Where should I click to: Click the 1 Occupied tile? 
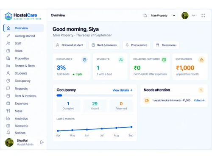68,106
